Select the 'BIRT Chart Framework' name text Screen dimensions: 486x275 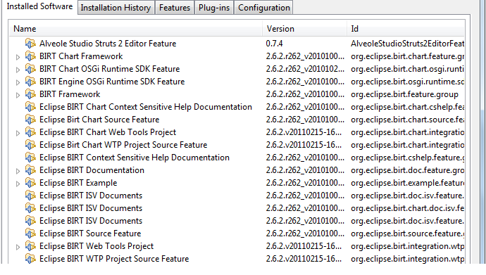[x=81, y=56]
